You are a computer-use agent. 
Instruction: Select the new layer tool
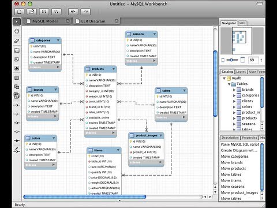(x=17, y=50)
